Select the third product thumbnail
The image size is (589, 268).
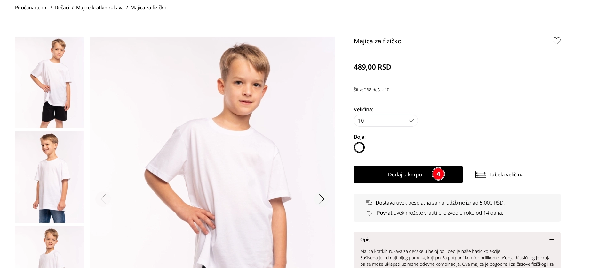(x=49, y=247)
